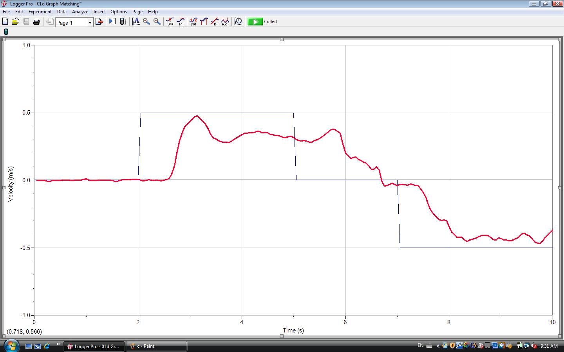Open the Examine tool
564x352 pixels.
[x=170, y=21]
